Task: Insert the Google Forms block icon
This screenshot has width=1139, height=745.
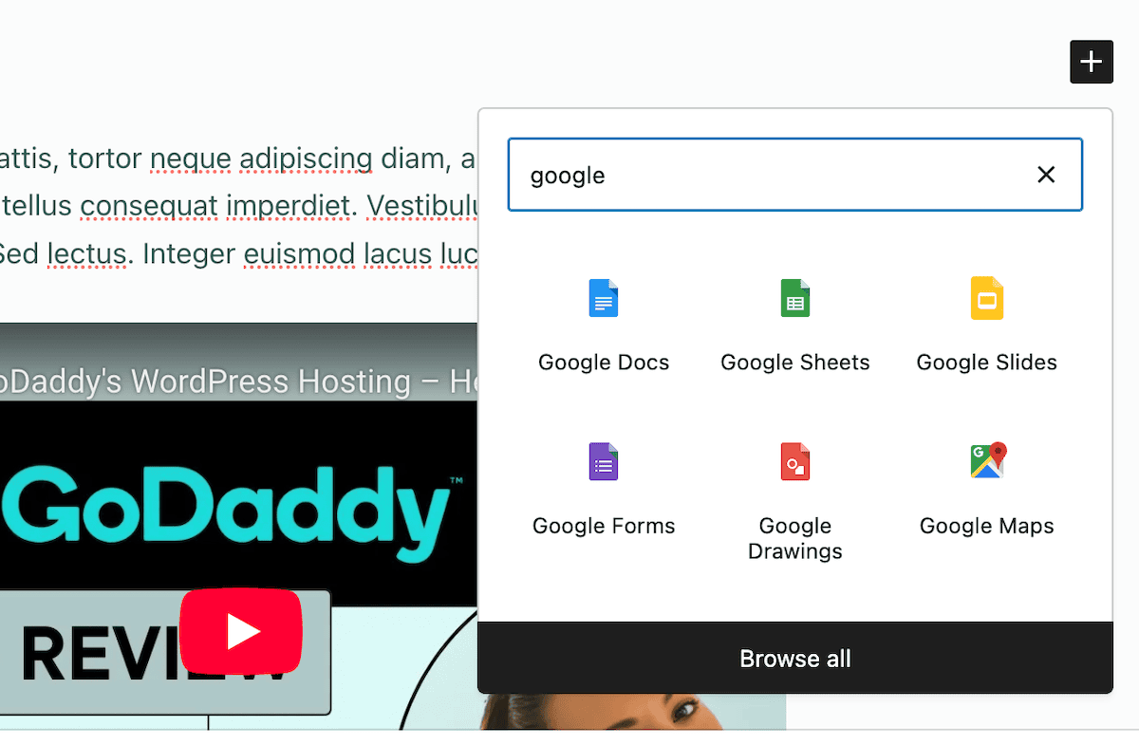Action: (604, 461)
